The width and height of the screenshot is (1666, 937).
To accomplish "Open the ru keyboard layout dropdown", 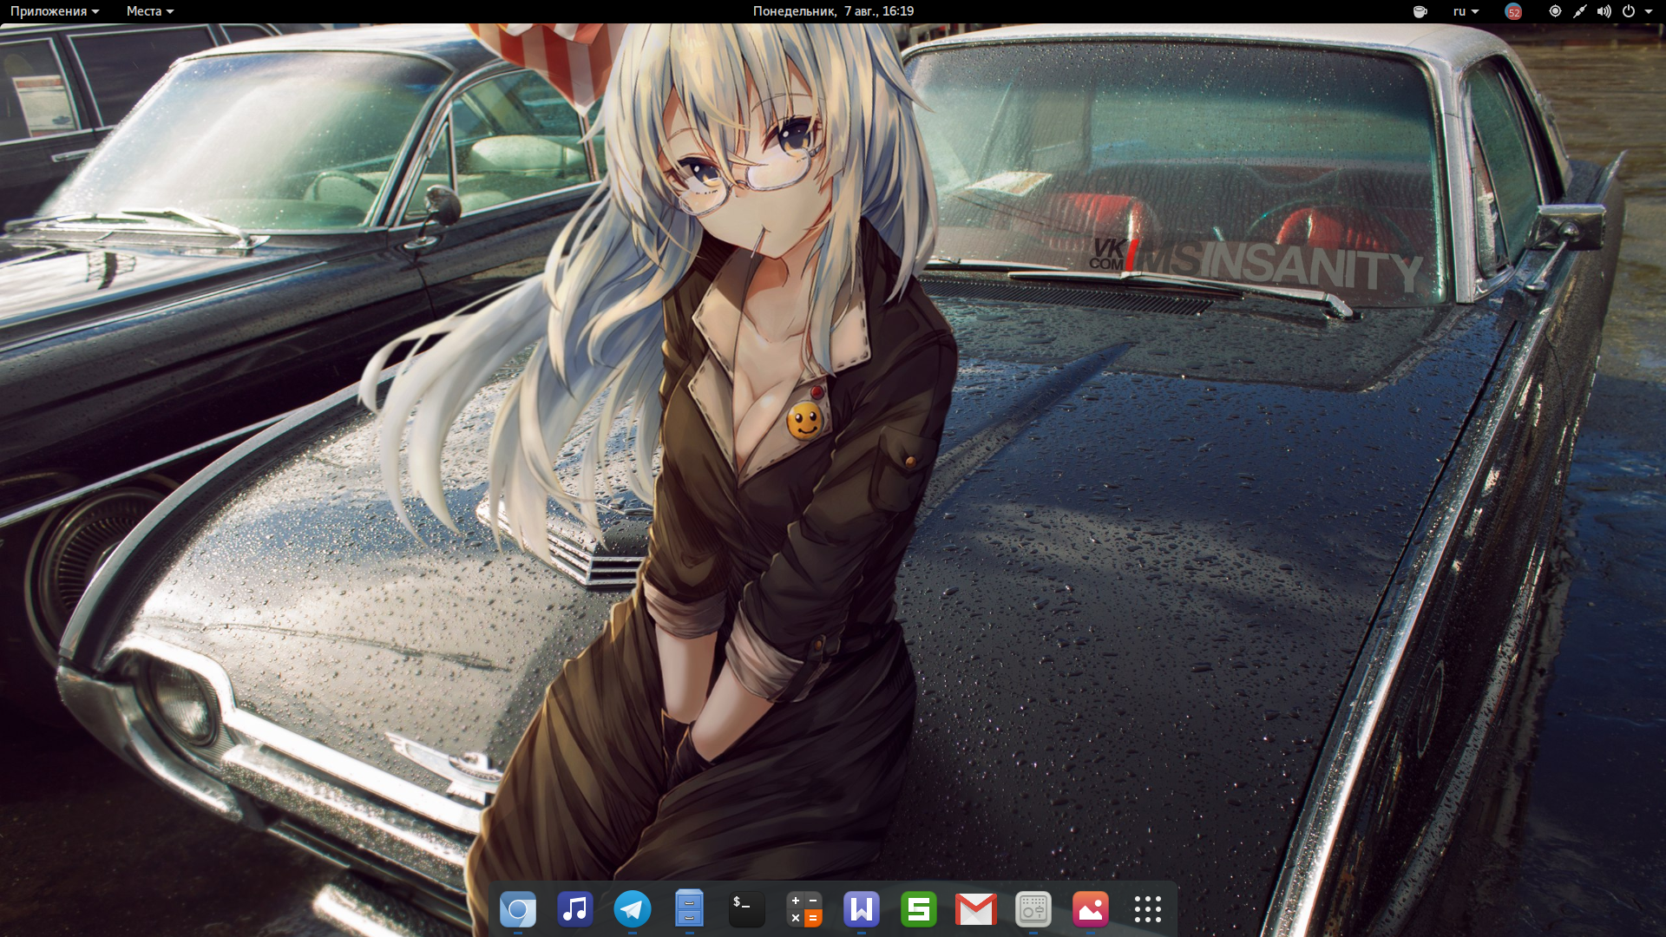I will [x=1466, y=11].
